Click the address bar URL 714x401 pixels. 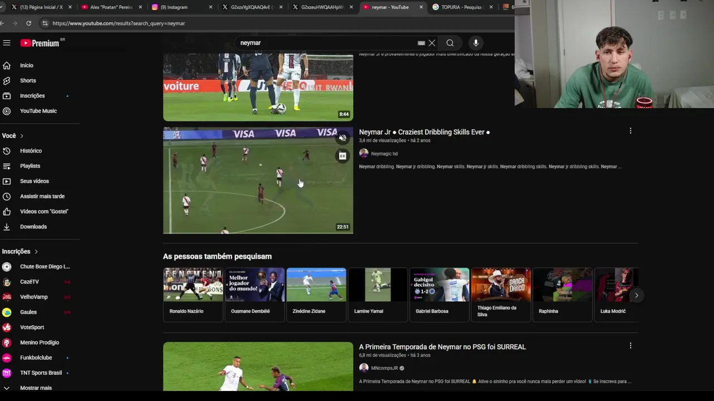pyautogui.click(x=119, y=23)
